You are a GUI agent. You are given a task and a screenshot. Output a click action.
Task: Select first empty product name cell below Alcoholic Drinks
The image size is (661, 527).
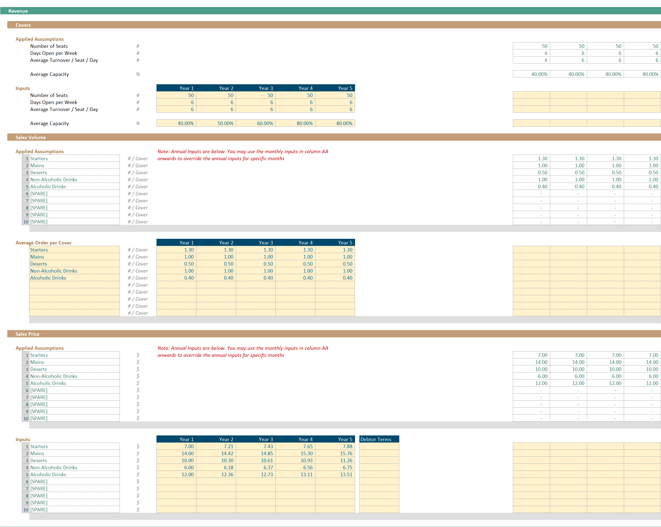[74, 285]
